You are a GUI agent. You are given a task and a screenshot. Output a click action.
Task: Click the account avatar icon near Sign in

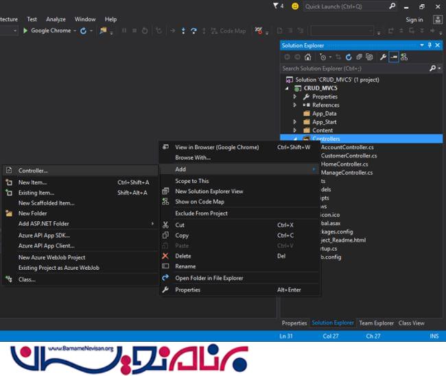[x=436, y=19]
